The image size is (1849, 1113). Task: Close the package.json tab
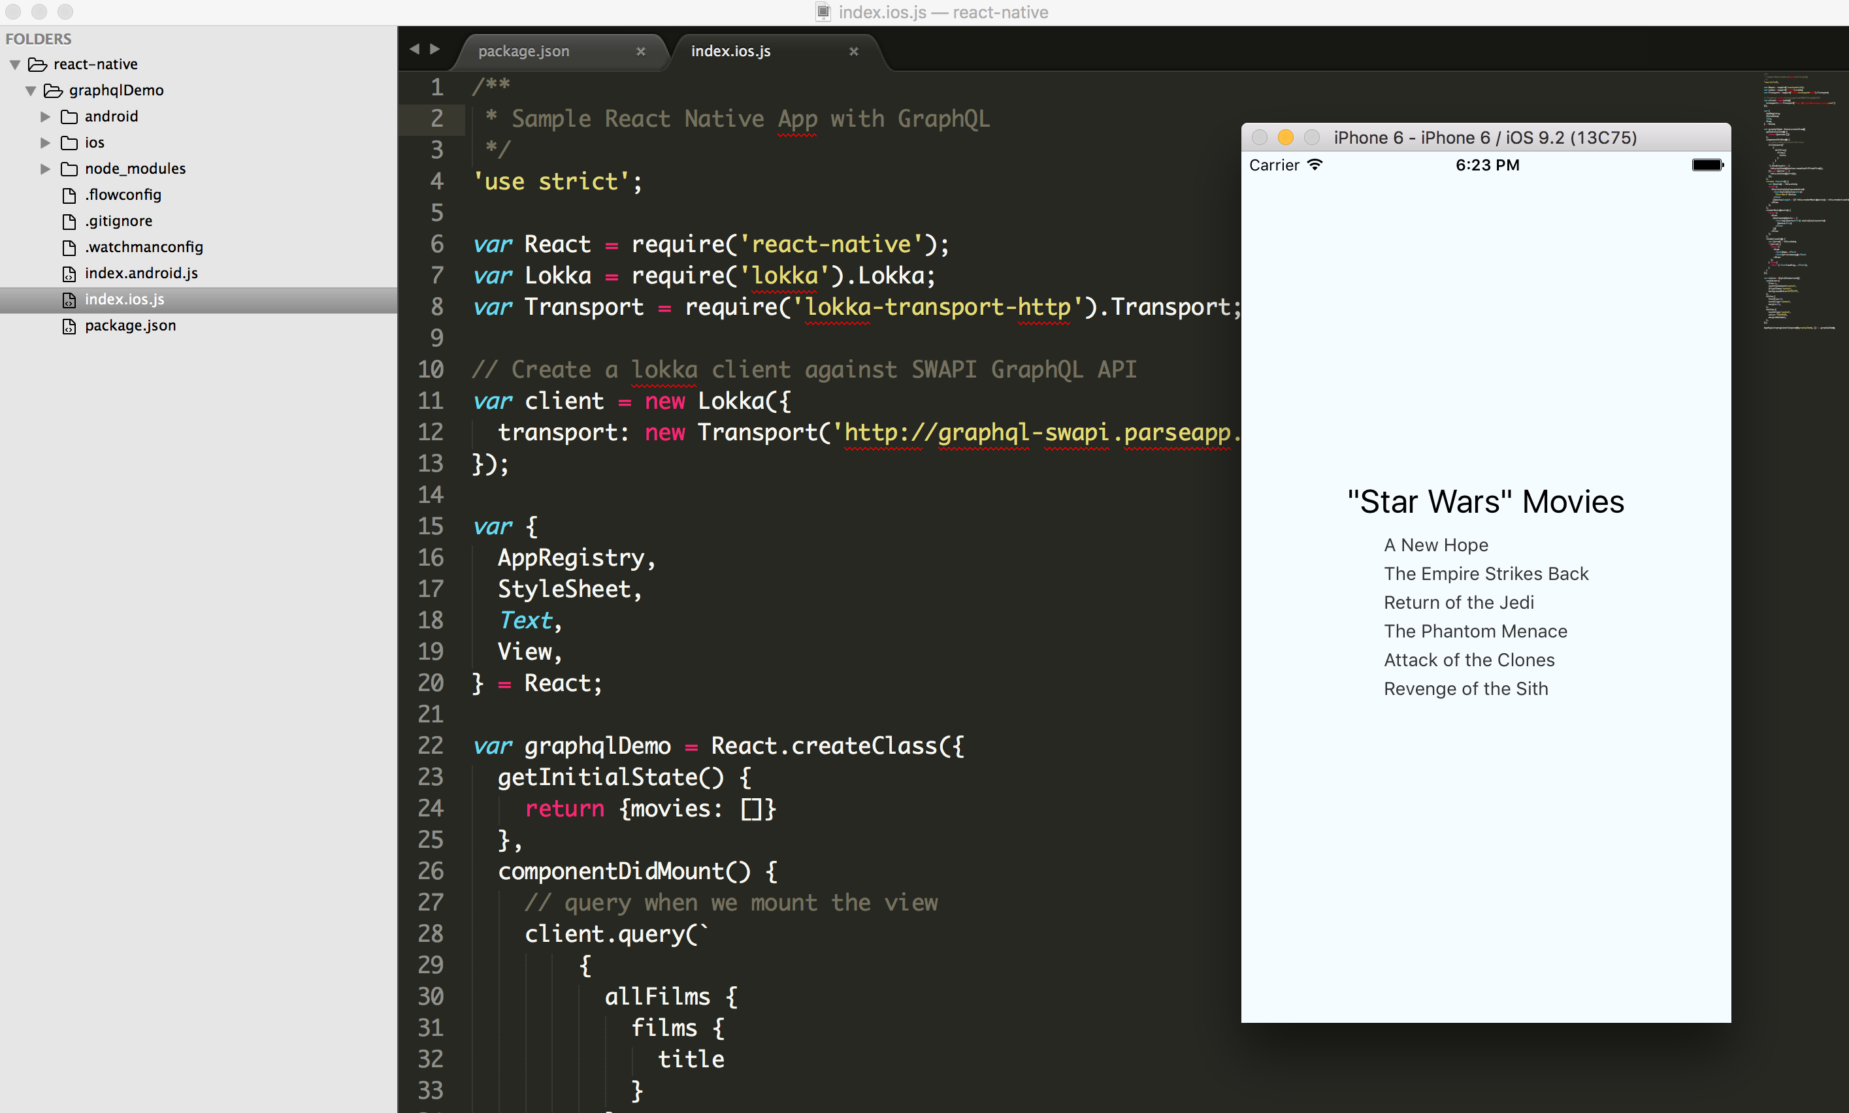tap(640, 52)
